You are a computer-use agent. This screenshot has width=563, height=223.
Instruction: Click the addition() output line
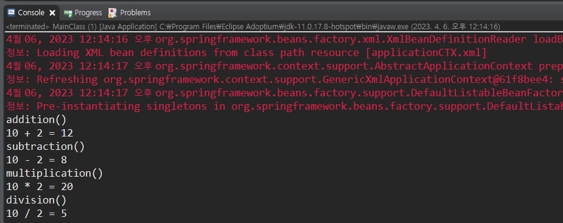37,120
